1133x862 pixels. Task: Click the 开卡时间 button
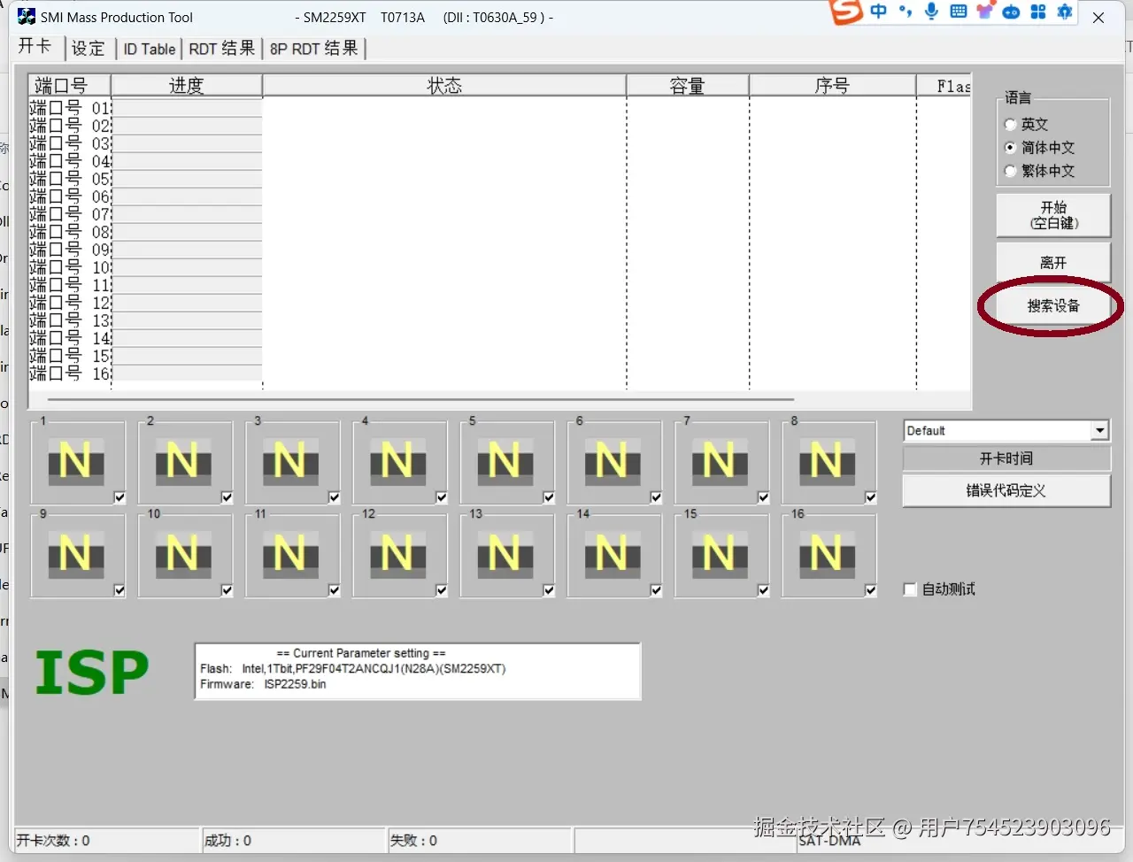click(x=1006, y=458)
